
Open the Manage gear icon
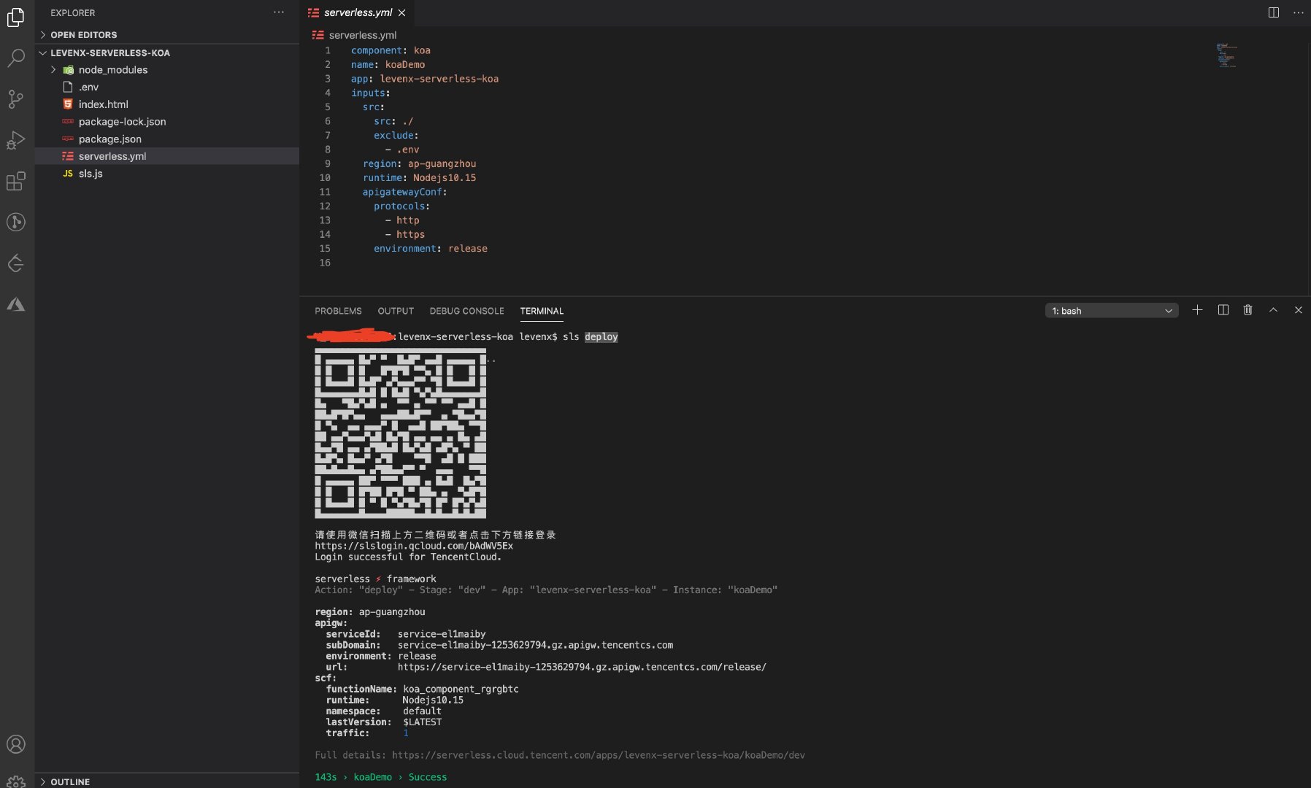[16, 781]
